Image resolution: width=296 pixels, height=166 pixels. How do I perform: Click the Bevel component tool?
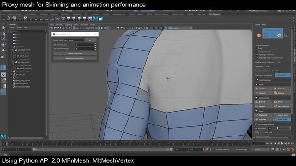point(282,102)
